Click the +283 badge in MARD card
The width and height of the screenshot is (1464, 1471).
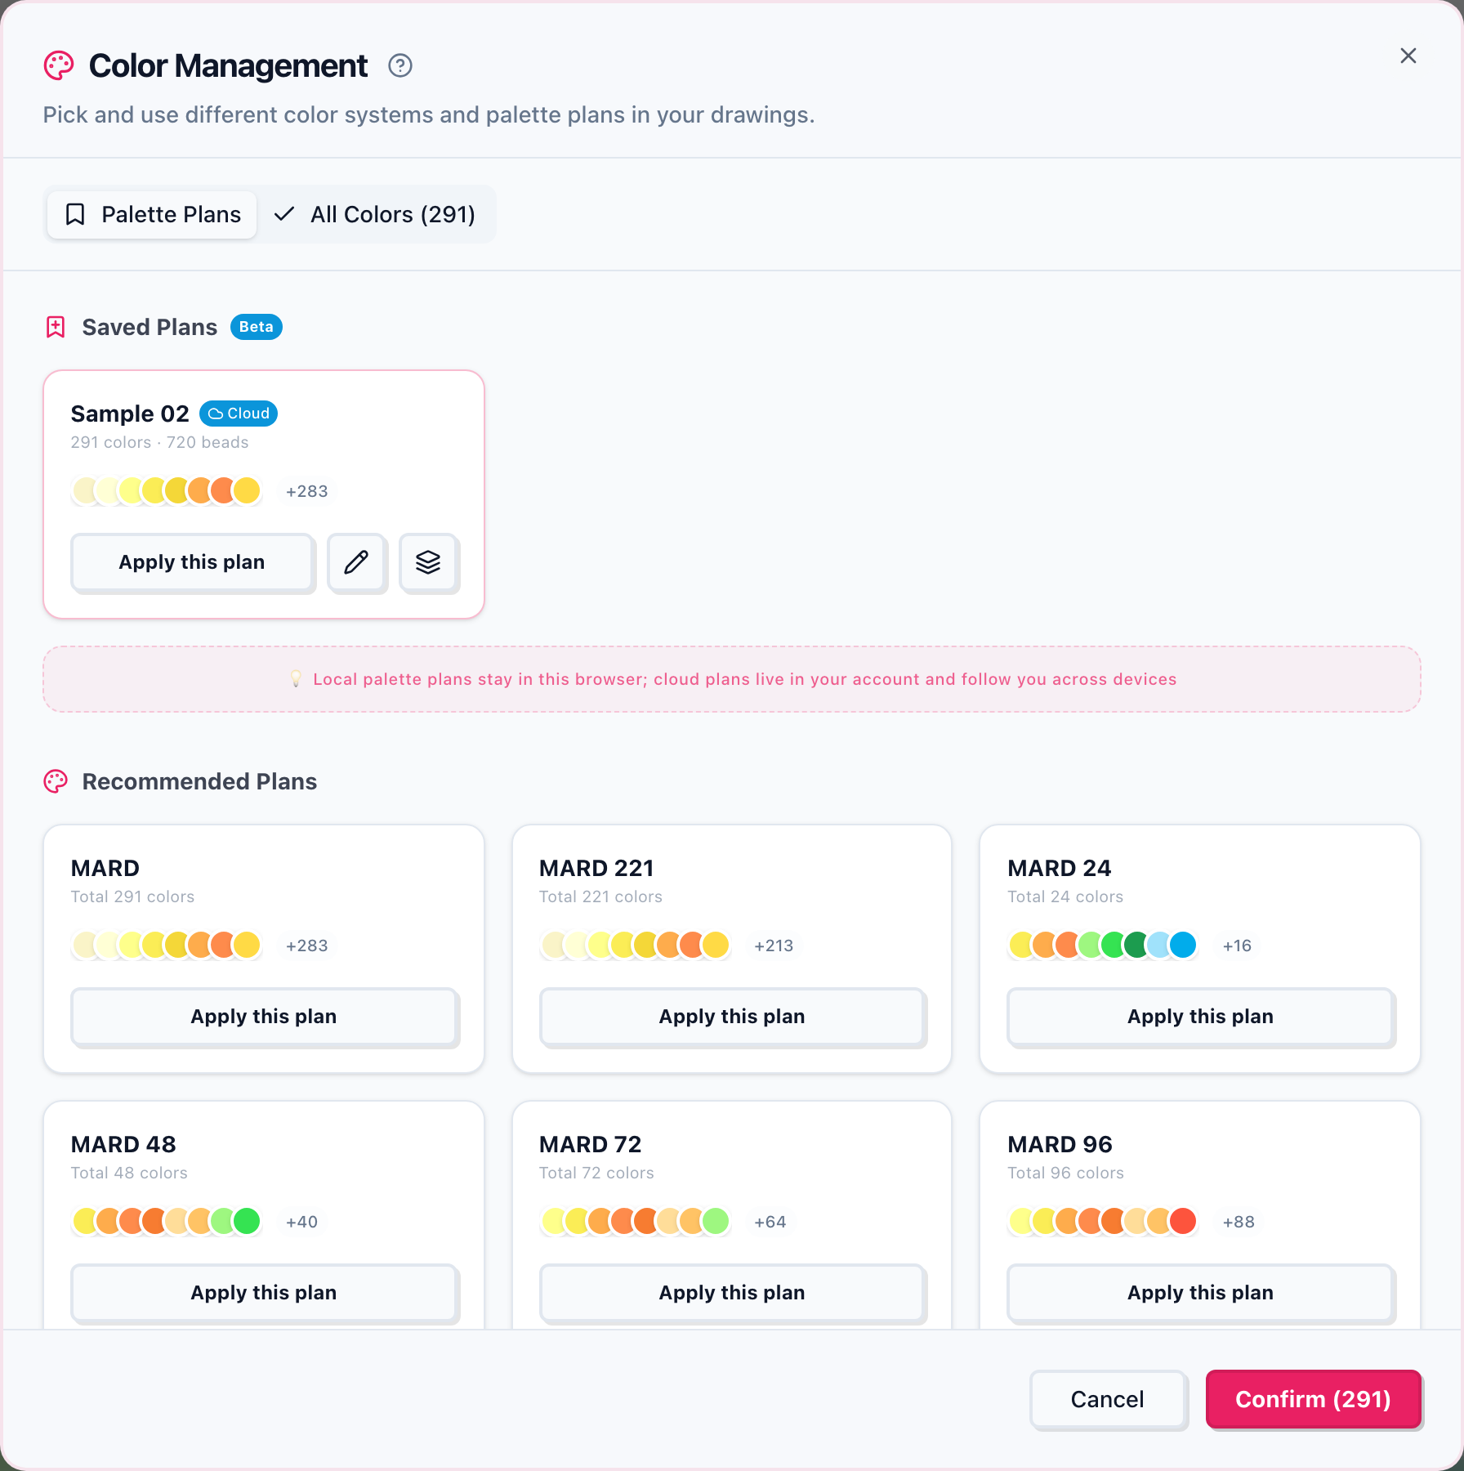pos(307,946)
